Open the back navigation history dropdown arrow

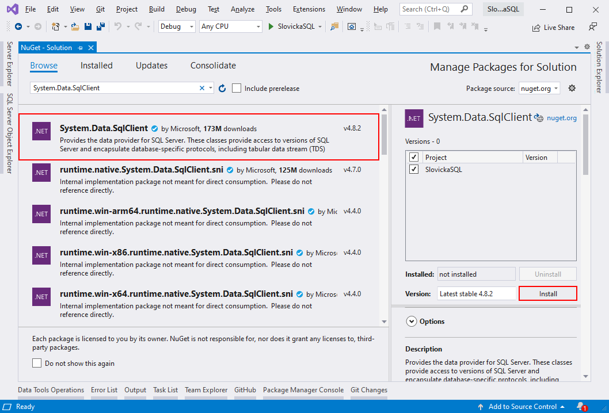[28, 27]
